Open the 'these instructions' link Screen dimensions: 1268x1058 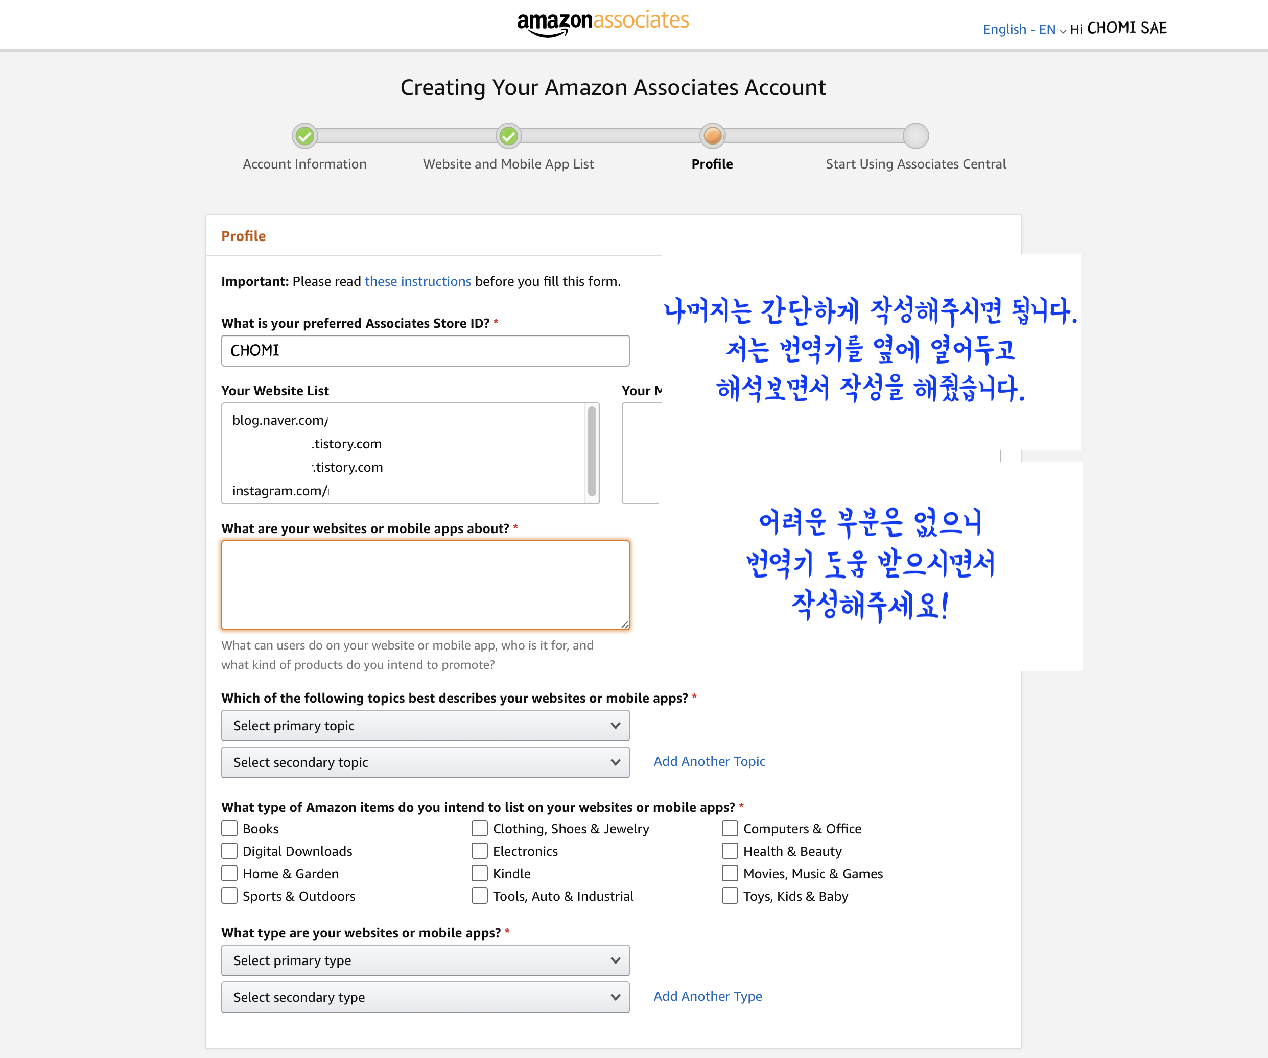[418, 281]
